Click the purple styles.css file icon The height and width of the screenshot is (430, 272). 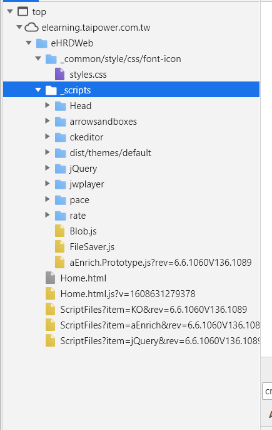59,75
